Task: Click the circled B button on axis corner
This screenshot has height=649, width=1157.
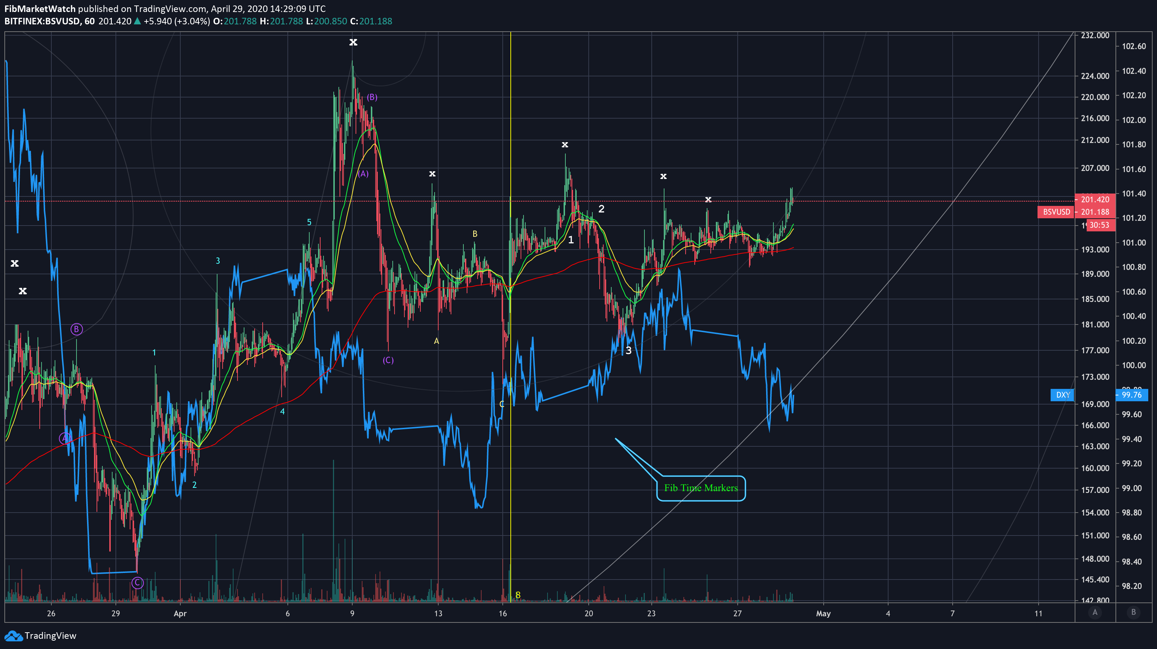Action: pyautogui.click(x=1133, y=612)
